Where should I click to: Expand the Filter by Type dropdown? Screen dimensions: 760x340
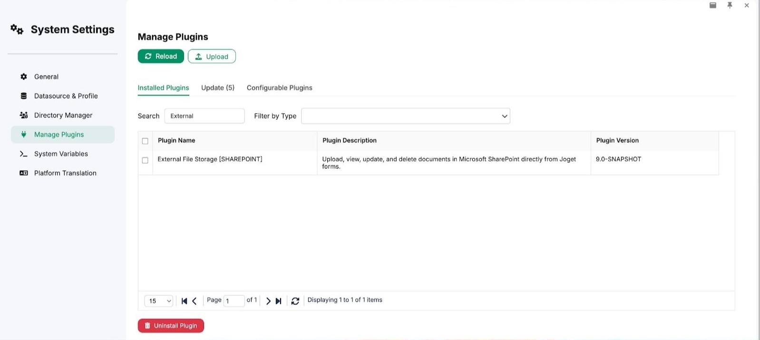pyautogui.click(x=406, y=116)
